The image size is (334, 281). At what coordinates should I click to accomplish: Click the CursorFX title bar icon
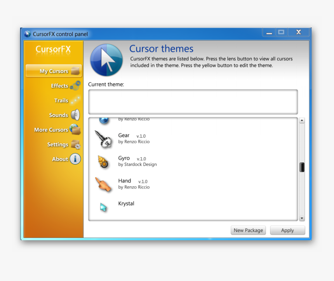(28, 34)
